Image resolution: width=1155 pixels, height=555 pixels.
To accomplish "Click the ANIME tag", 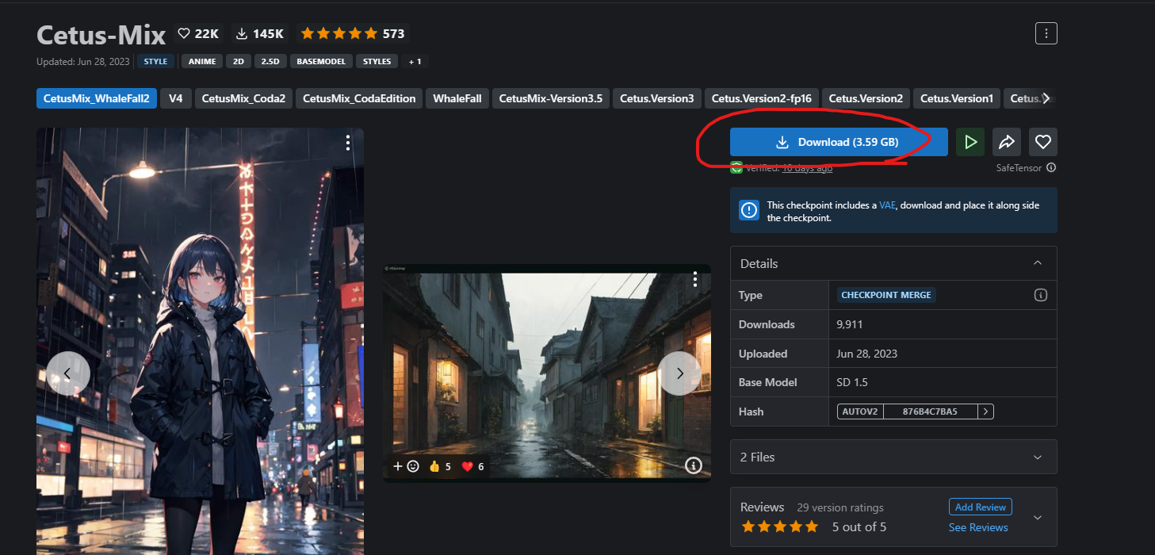I will [x=202, y=61].
